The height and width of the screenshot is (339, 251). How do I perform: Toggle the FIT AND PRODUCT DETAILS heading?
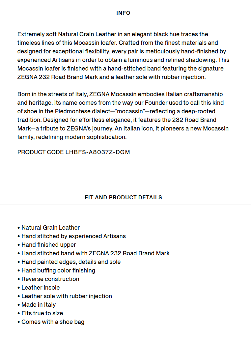coord(123,197)
